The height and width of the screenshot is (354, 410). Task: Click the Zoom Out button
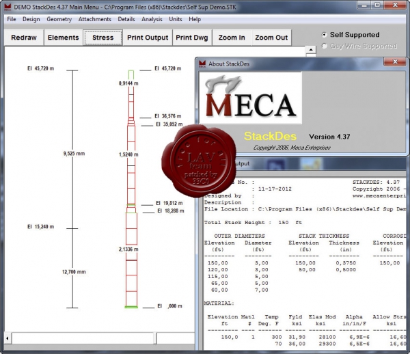(271, 38)
